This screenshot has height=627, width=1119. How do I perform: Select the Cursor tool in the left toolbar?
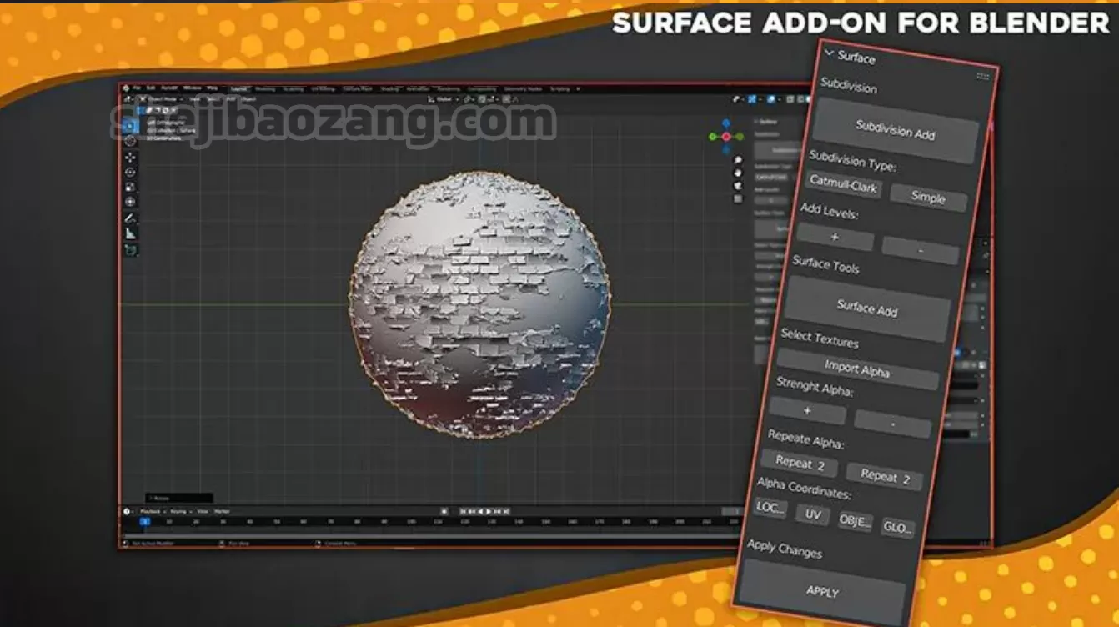tap(130, 141)
